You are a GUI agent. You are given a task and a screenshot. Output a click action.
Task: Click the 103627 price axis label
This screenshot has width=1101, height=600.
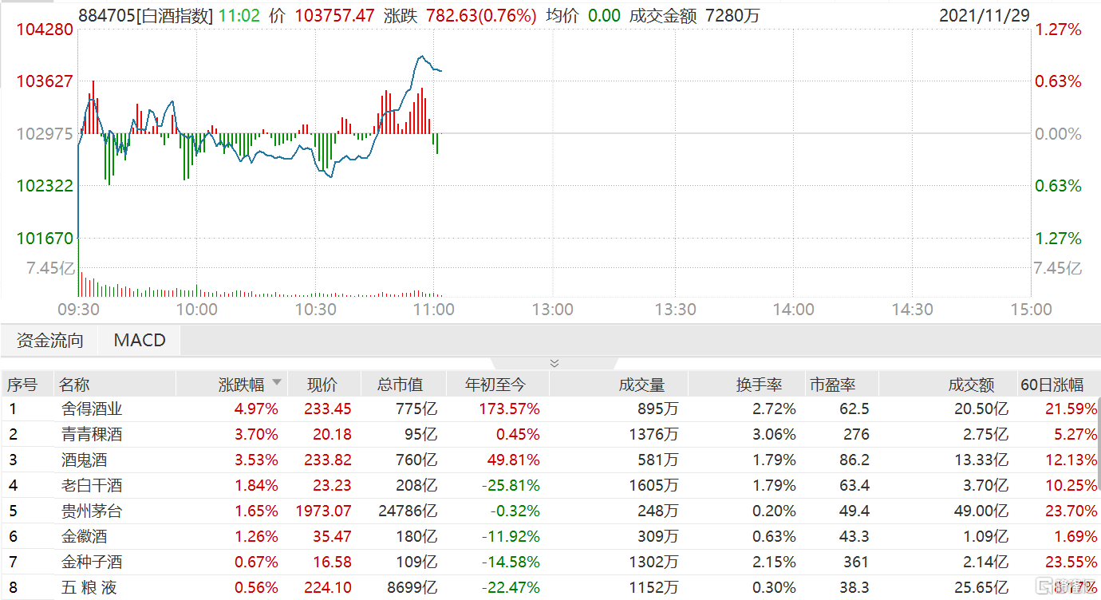point(45,81)
